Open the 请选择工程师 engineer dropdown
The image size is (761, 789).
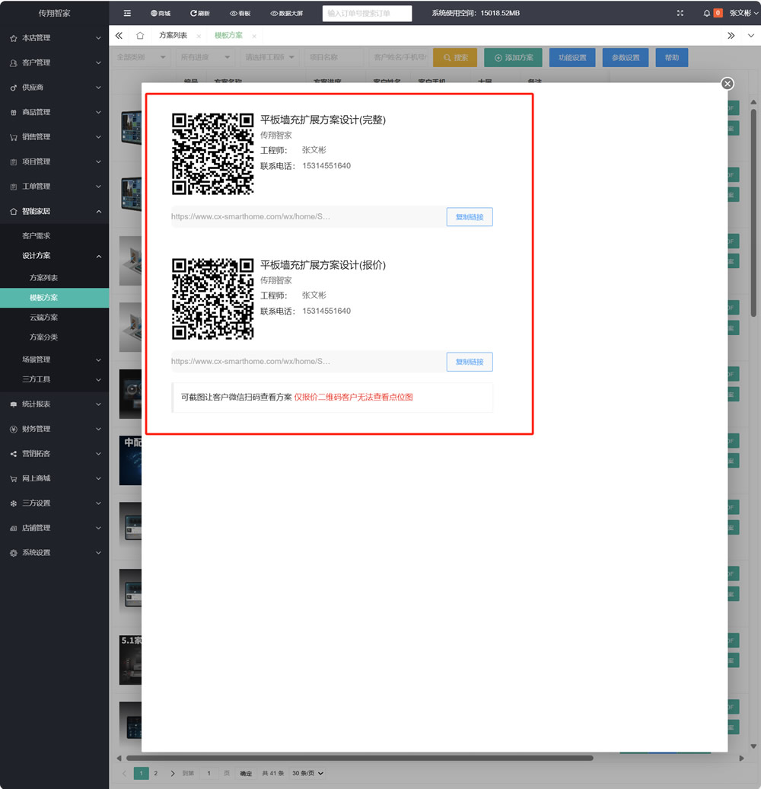(x=270, y=57)
